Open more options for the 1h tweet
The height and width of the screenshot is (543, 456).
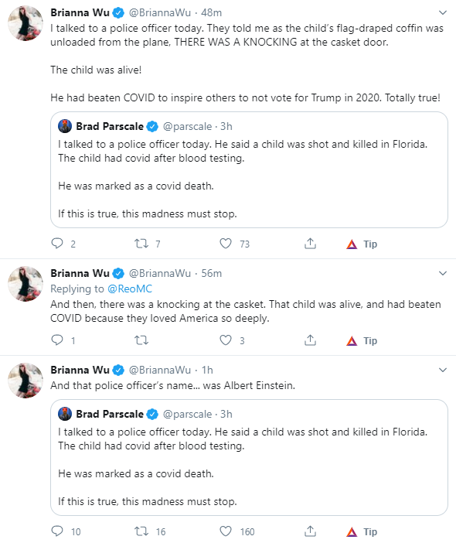[x=443, y=370]
